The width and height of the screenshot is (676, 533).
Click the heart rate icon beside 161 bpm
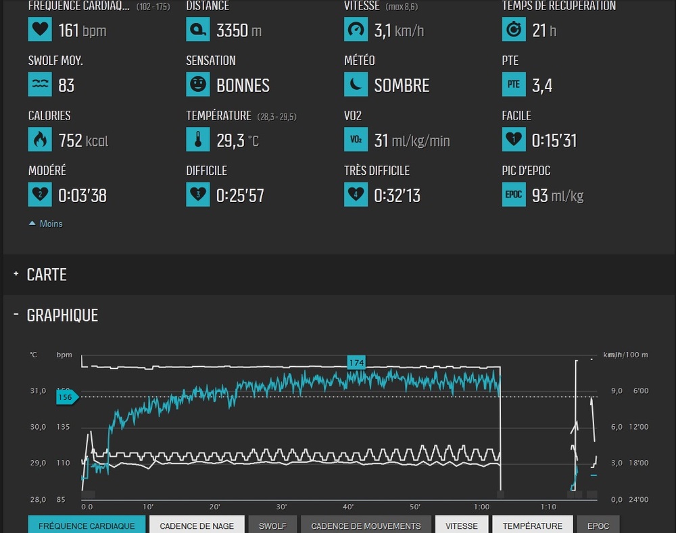[40, 30]
